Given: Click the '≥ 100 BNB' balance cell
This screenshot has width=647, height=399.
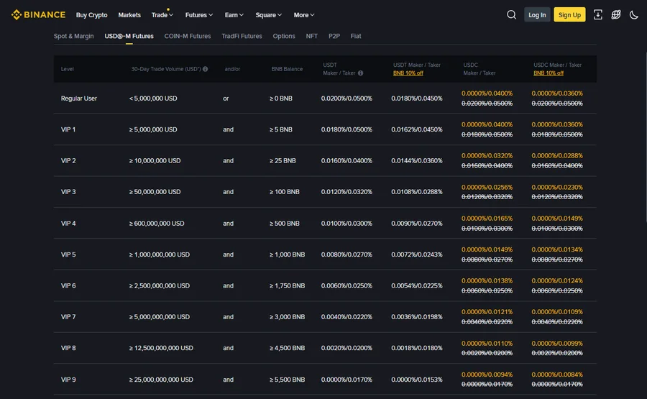Looking at the screenshot, I should pyautogui.click(x=284, y=192).
